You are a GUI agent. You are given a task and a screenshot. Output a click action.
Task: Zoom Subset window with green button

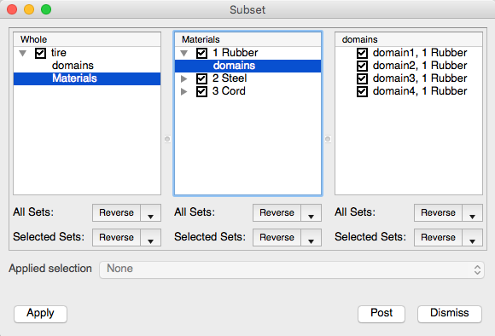46,9
